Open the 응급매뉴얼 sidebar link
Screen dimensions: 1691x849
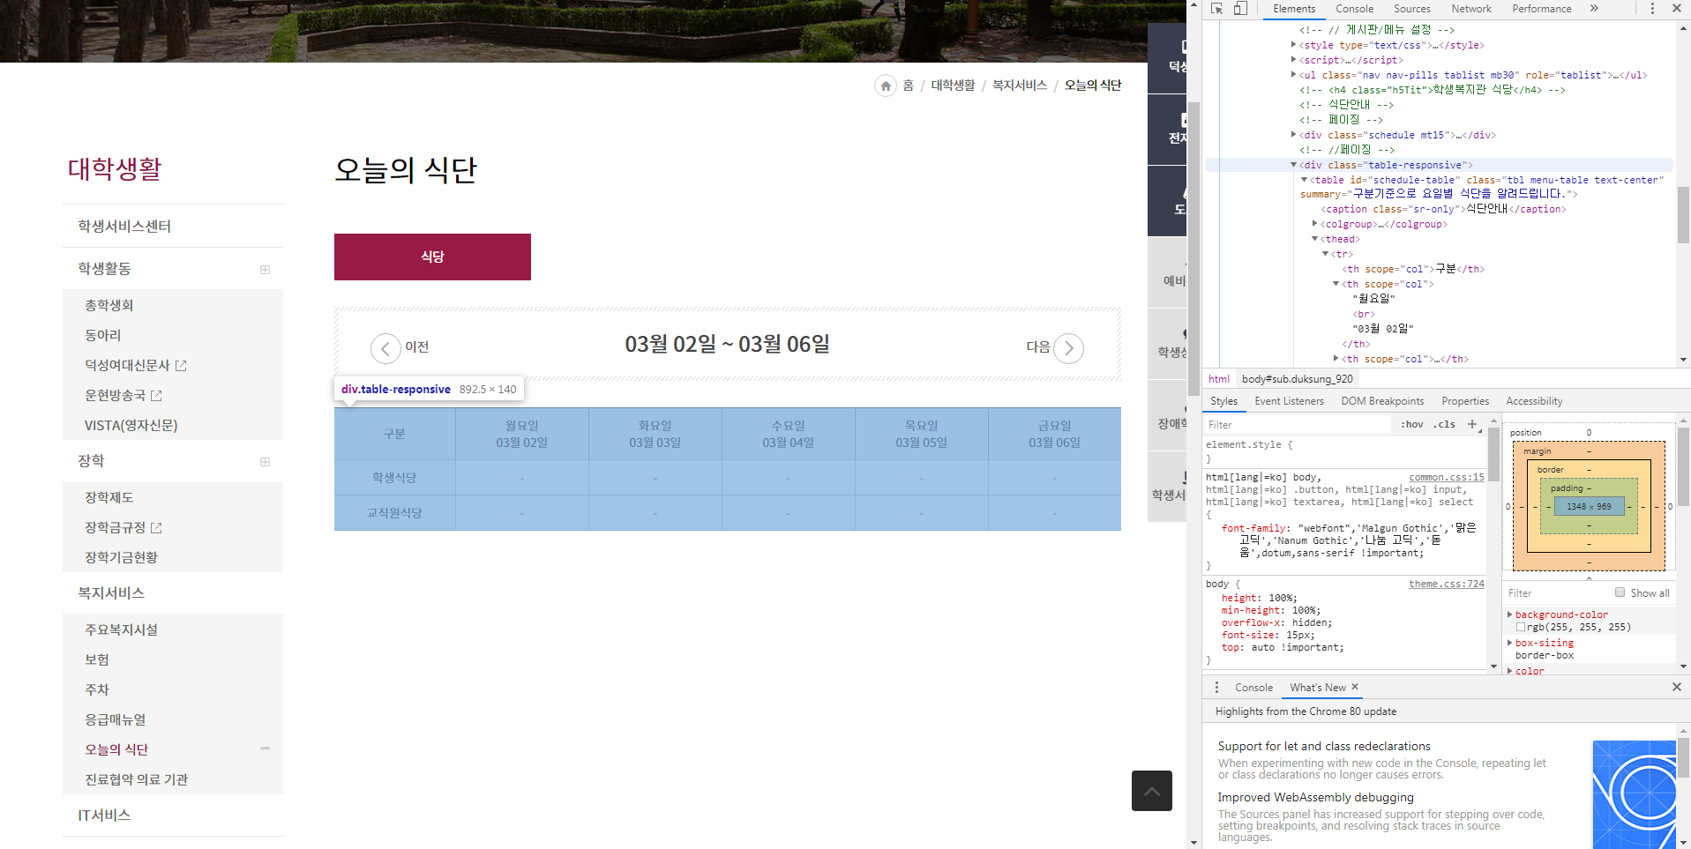click(x=115, y=719)
